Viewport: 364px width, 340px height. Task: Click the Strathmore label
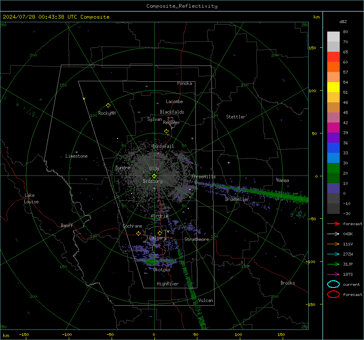coord(197,239)
